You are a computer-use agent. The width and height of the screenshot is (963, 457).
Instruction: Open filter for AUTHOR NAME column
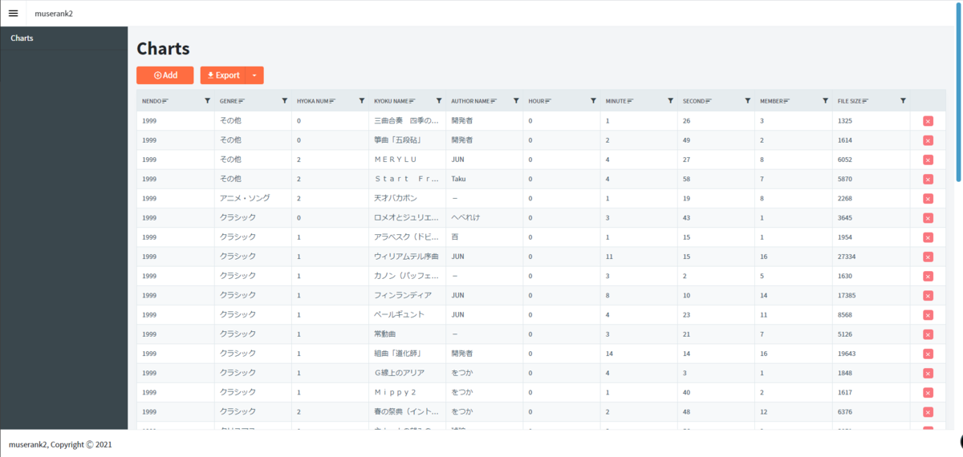pos(516,101)
